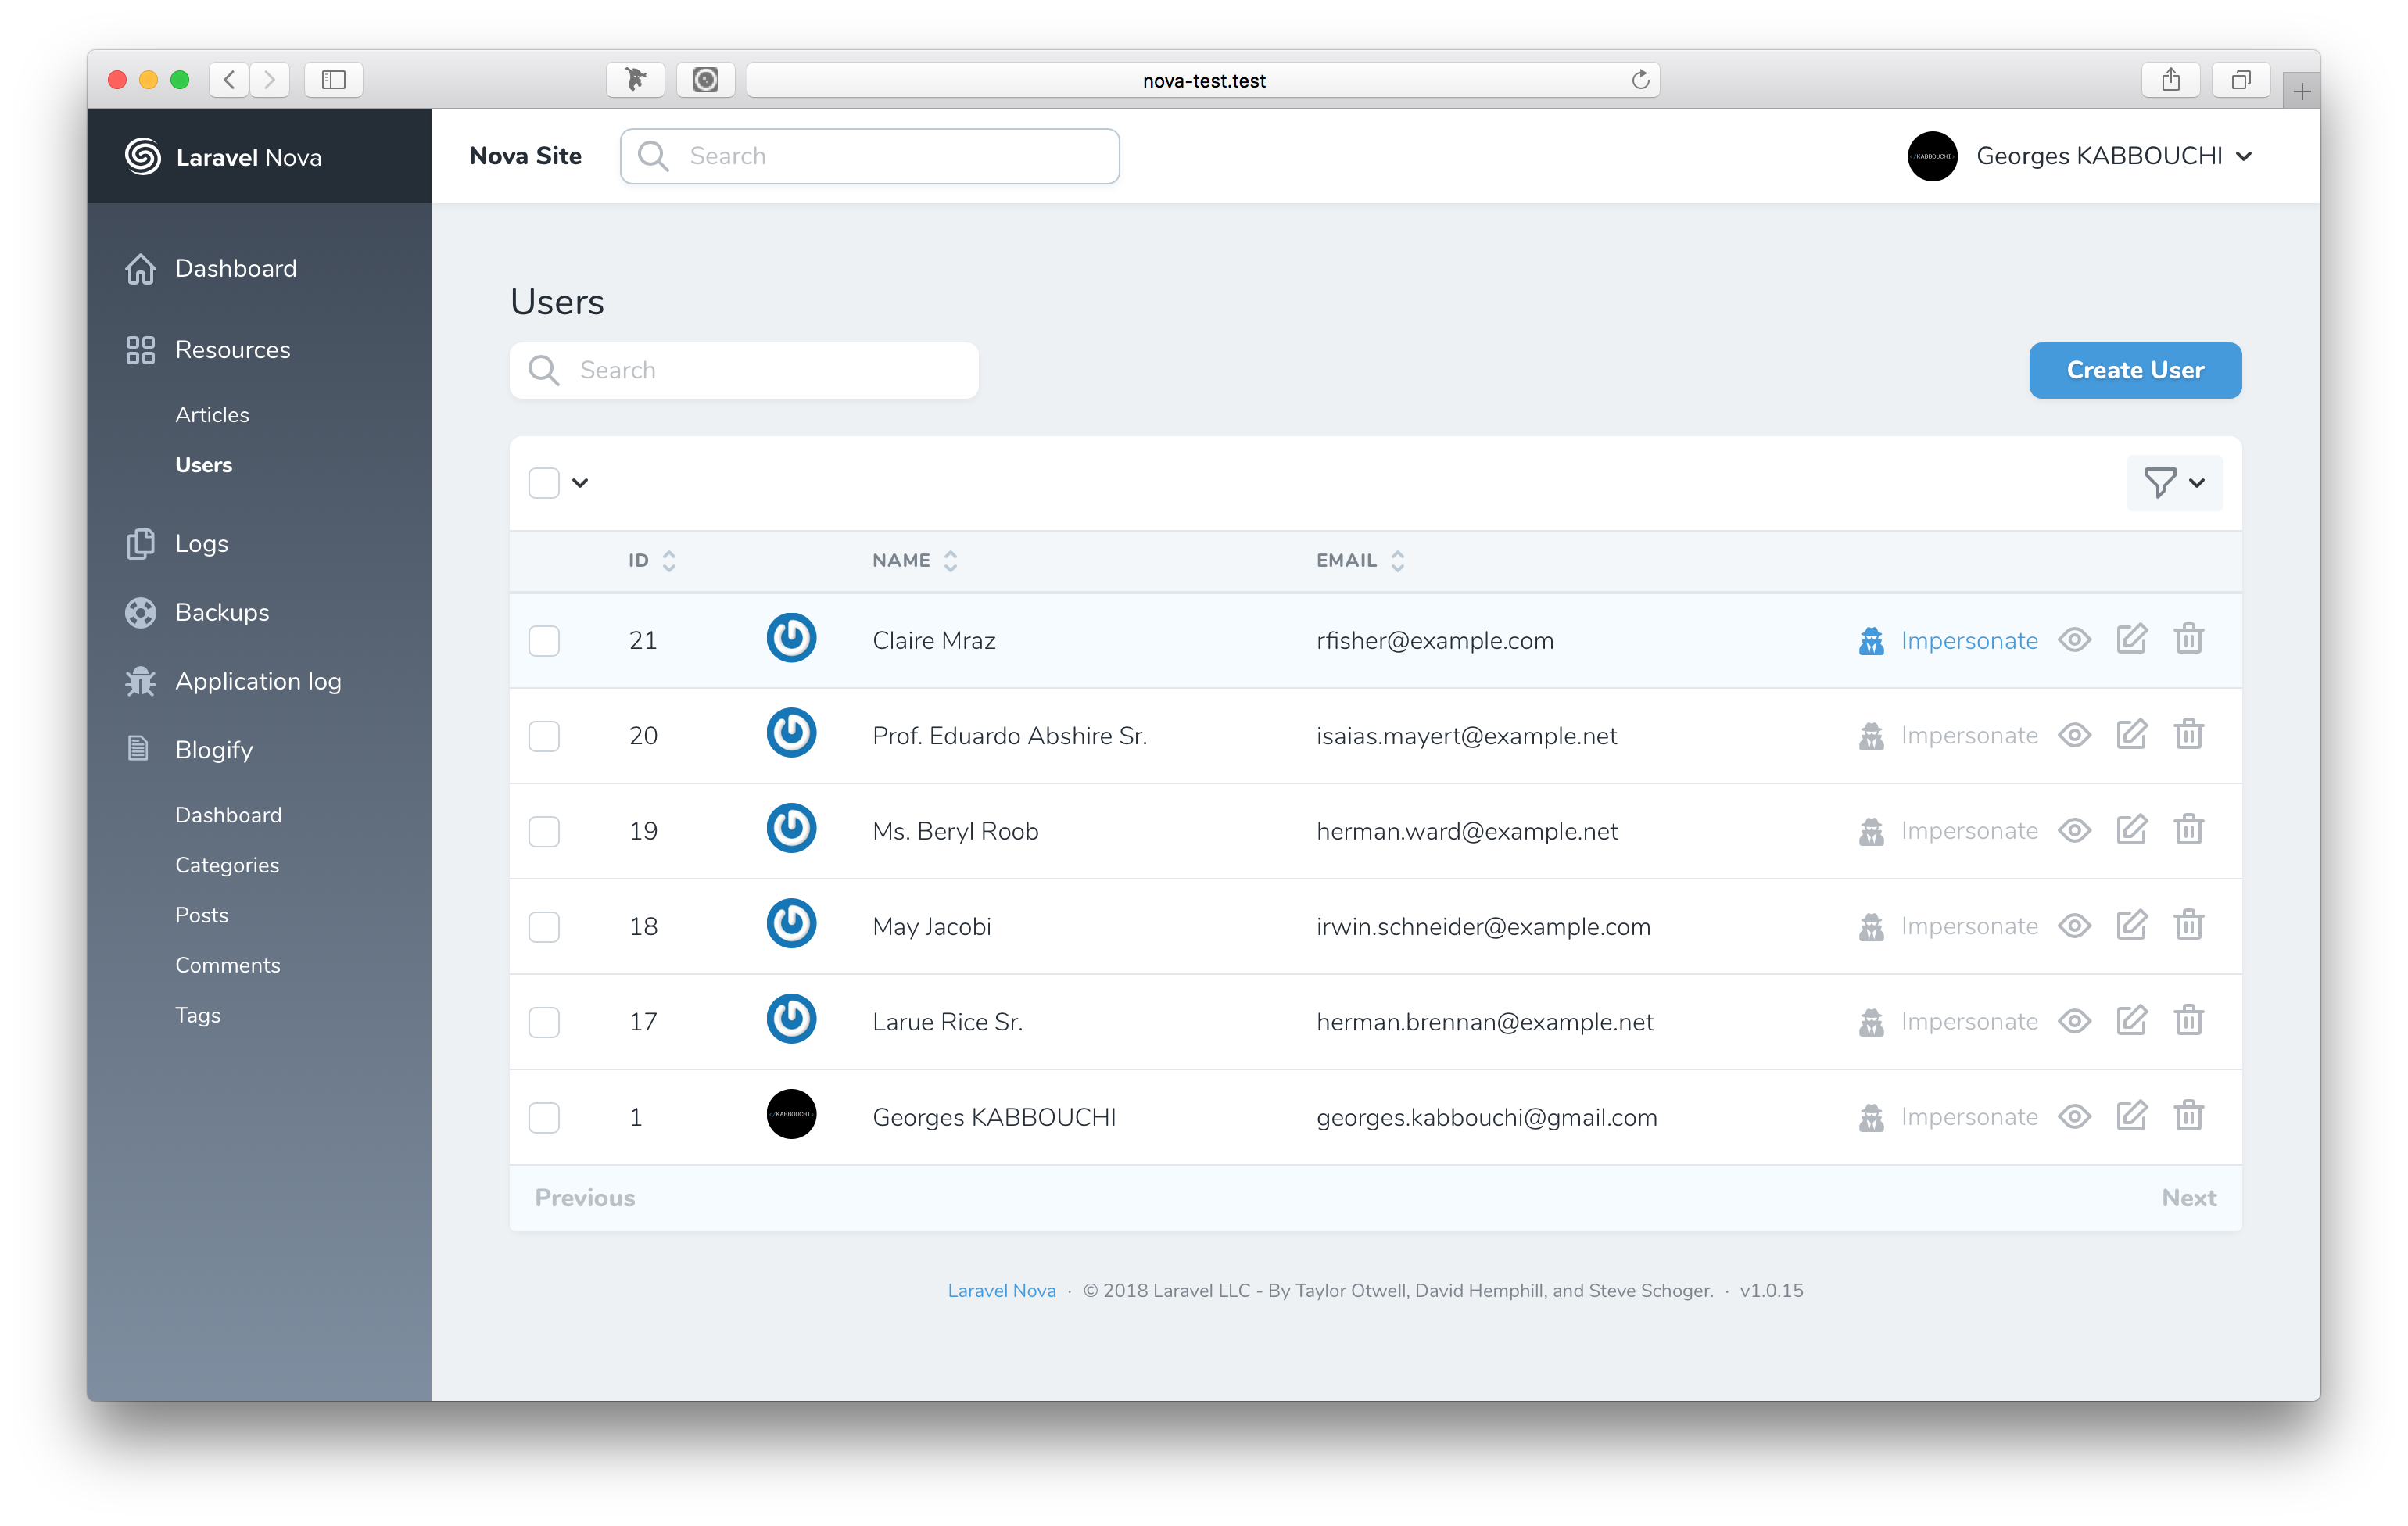2408x1526 pixels.
Task: Click the delete/trash icon for May Jacobi
Action: [2188, 924]
